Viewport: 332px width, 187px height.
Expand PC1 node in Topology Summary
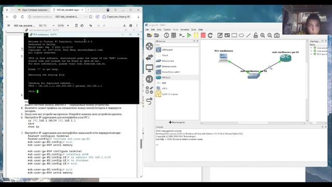click(311, 54)
